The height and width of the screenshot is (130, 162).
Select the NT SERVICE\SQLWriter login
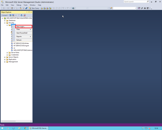[x=21, y=43]
